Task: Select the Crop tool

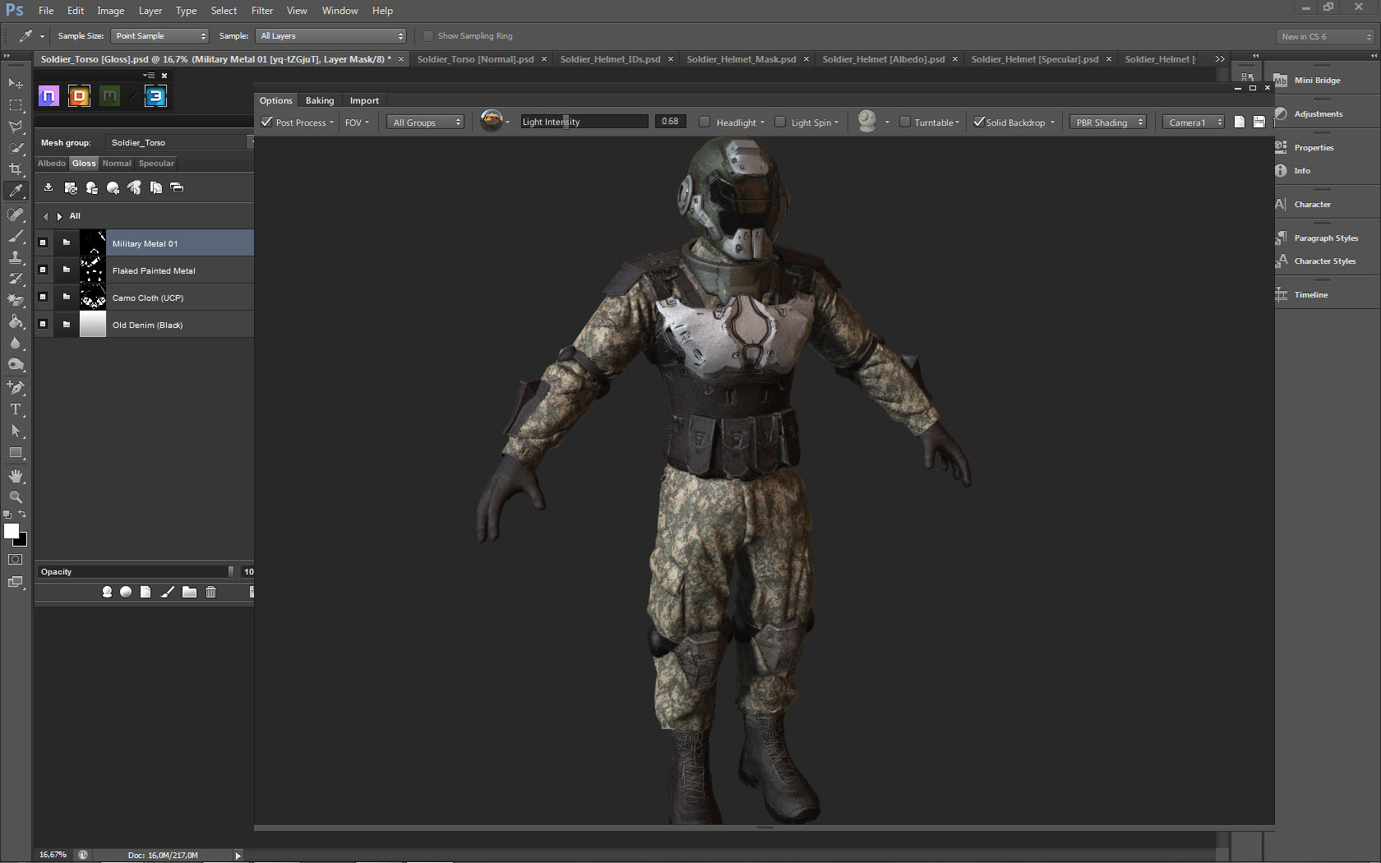Action: coord(16,169)
